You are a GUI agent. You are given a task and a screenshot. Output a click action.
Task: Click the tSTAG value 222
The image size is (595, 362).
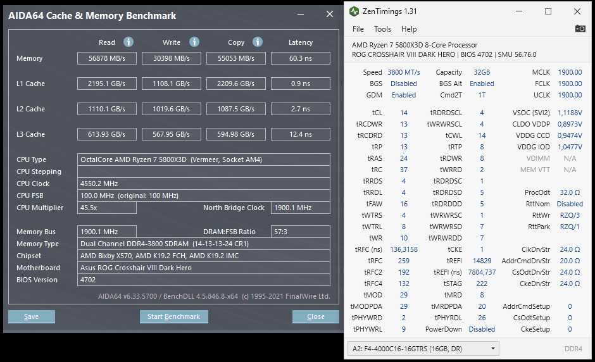click(482, 284)
